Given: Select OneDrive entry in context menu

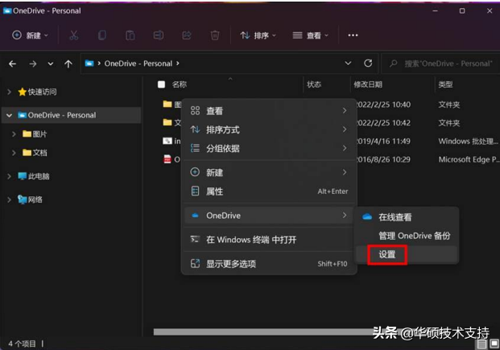Looking at the screenshot, I should 269,216.
